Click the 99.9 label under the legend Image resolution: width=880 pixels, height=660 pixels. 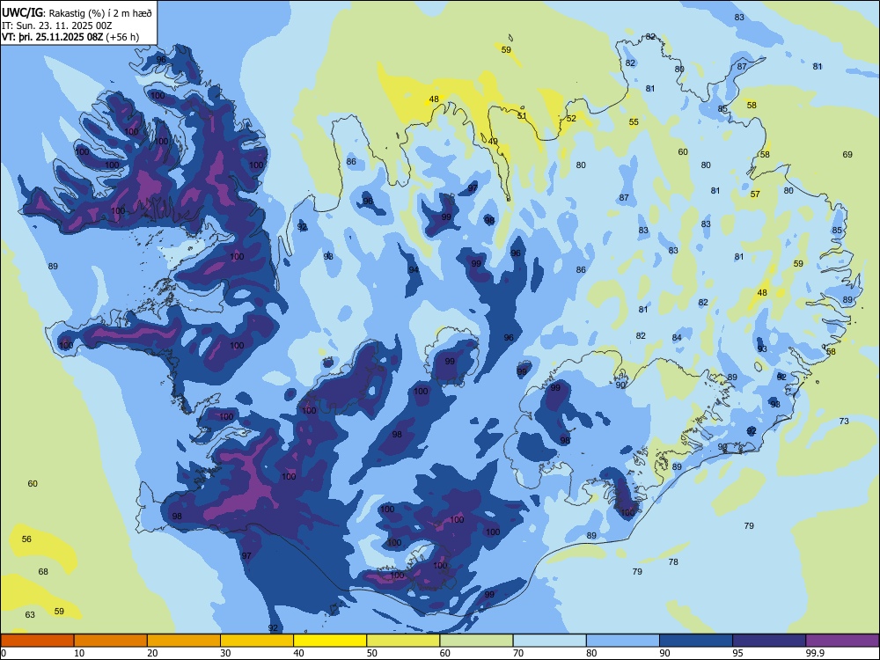click(815, 653)
